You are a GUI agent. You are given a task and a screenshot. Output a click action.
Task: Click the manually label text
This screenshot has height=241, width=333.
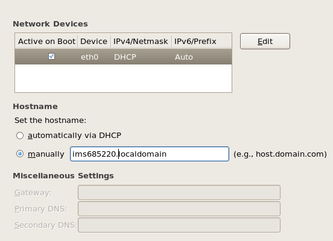coord(46,154)
